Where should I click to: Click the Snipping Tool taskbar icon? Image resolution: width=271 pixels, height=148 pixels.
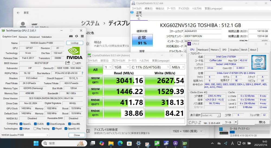(x=147, y=144)
